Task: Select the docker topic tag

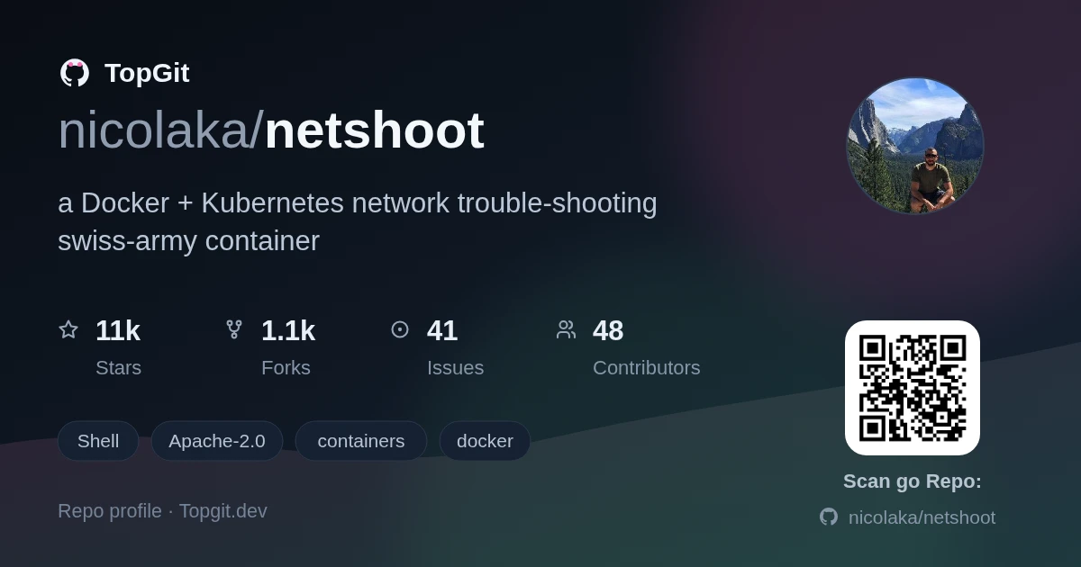Action: click(x=485, y=441)
